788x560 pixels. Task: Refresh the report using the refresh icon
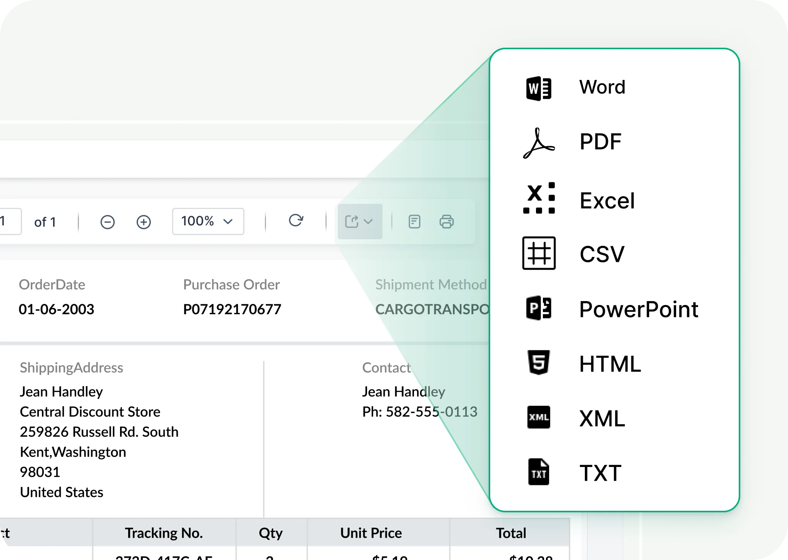tap(295, 221)
